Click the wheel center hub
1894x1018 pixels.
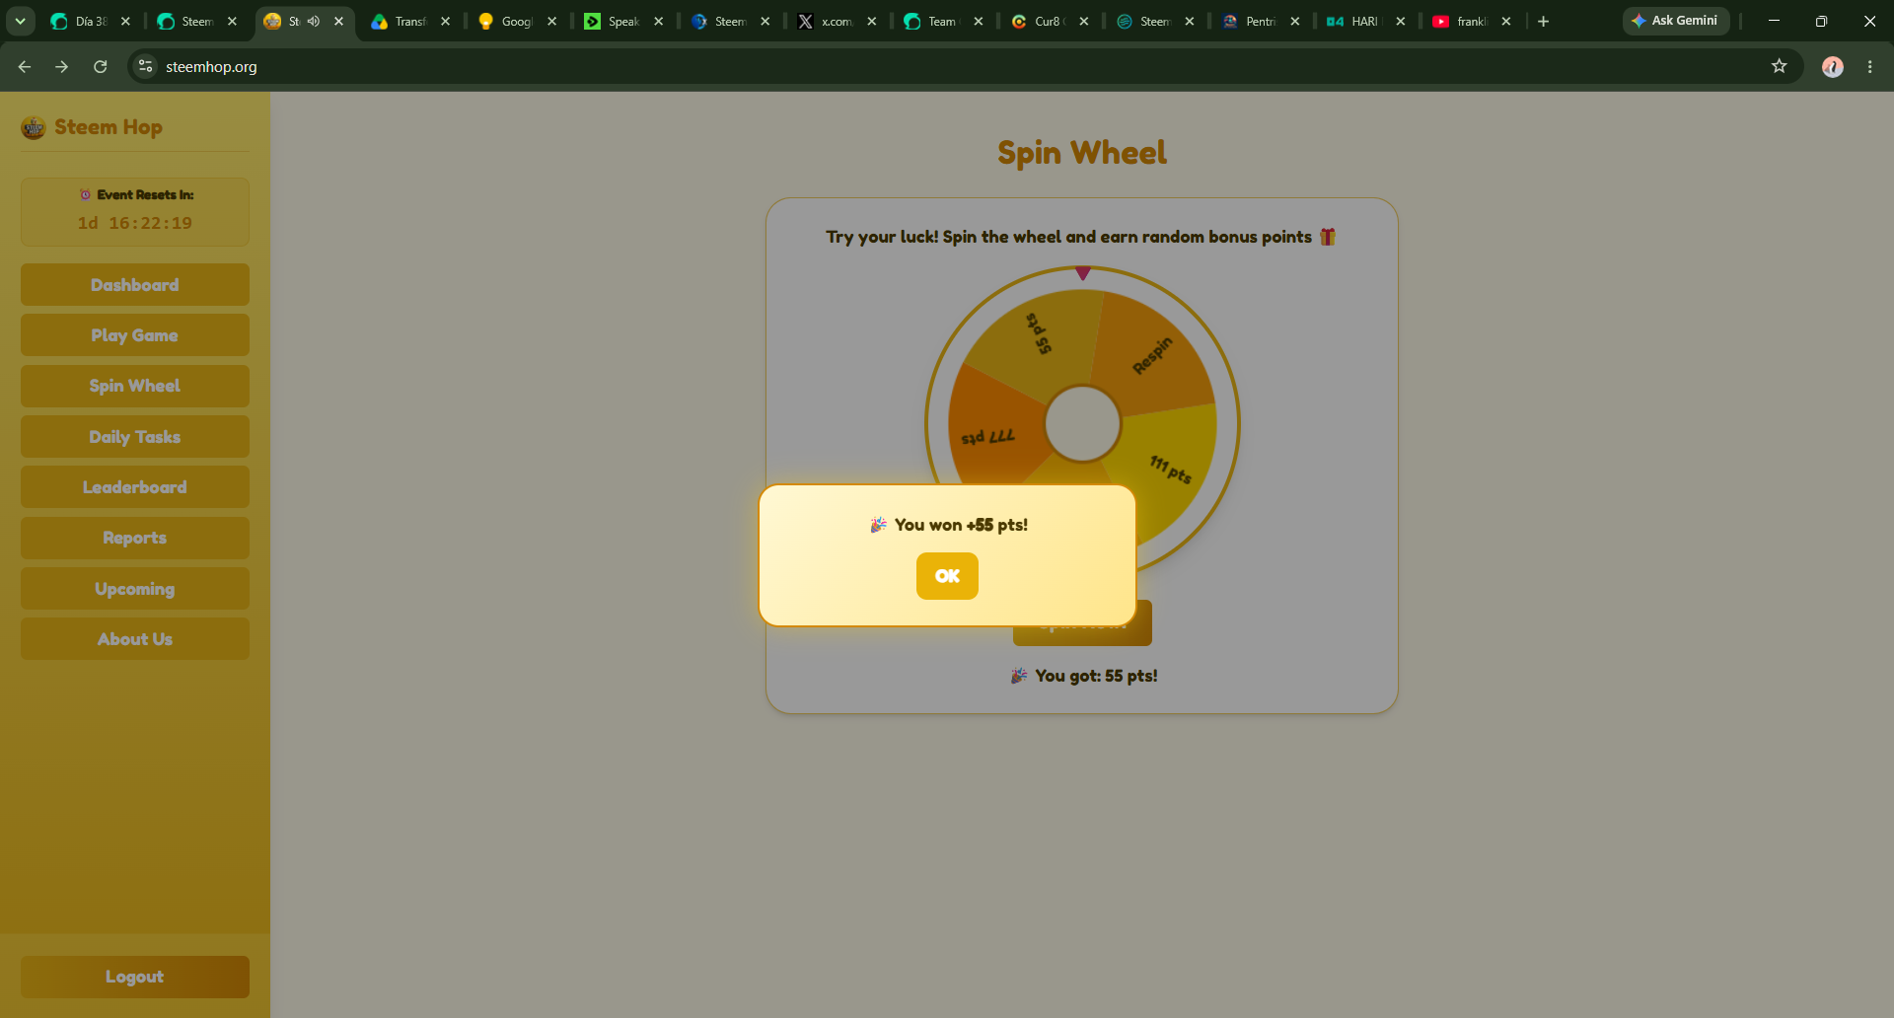(1082, 423)
